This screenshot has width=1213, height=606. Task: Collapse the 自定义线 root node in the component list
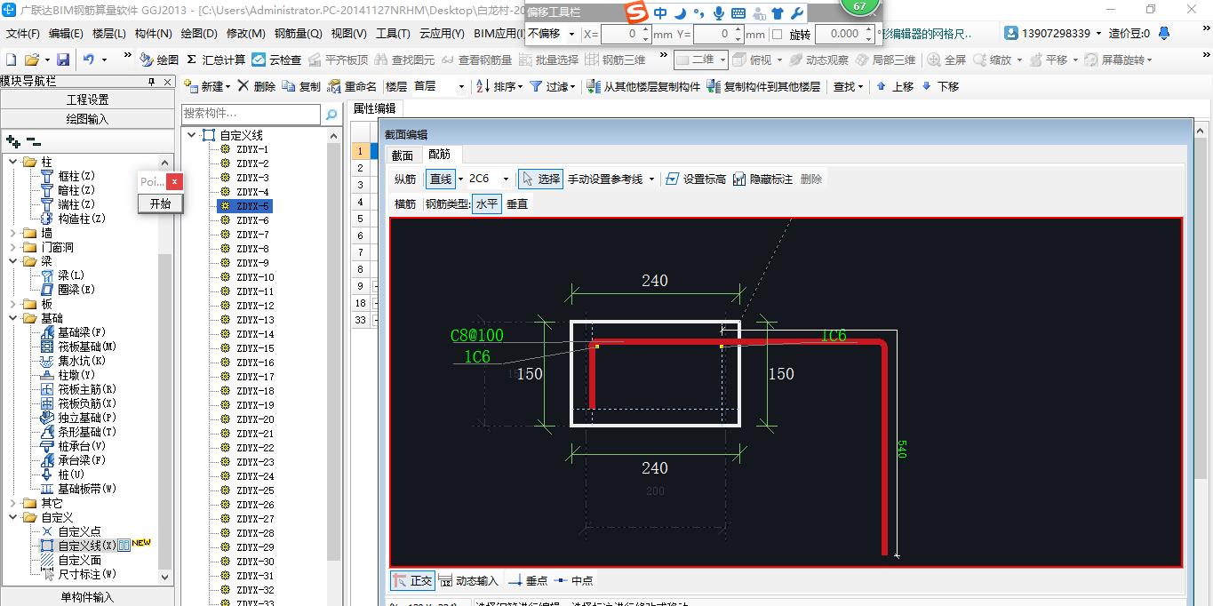click(x=192, y=135)
